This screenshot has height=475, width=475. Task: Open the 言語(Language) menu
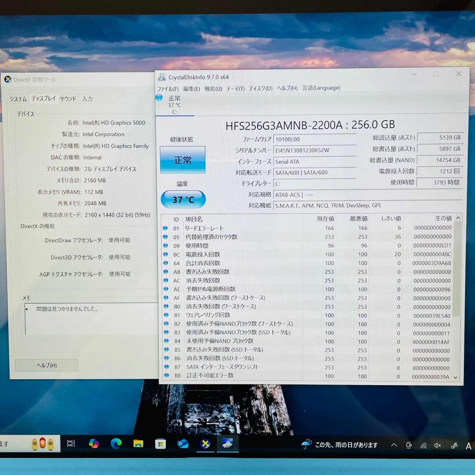pos(321,87)
